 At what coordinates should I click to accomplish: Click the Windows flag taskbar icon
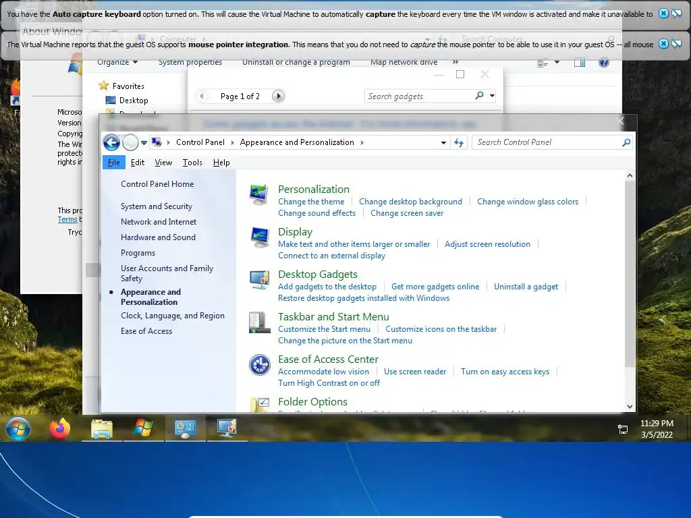143,428
